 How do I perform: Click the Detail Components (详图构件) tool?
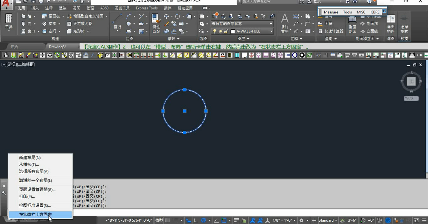(391, 24)
